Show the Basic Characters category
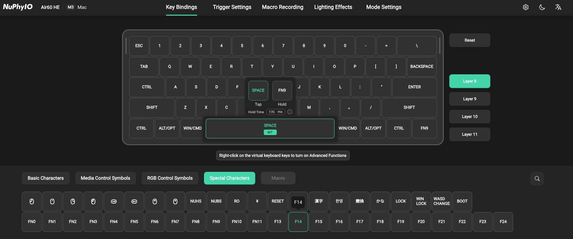 45,178
